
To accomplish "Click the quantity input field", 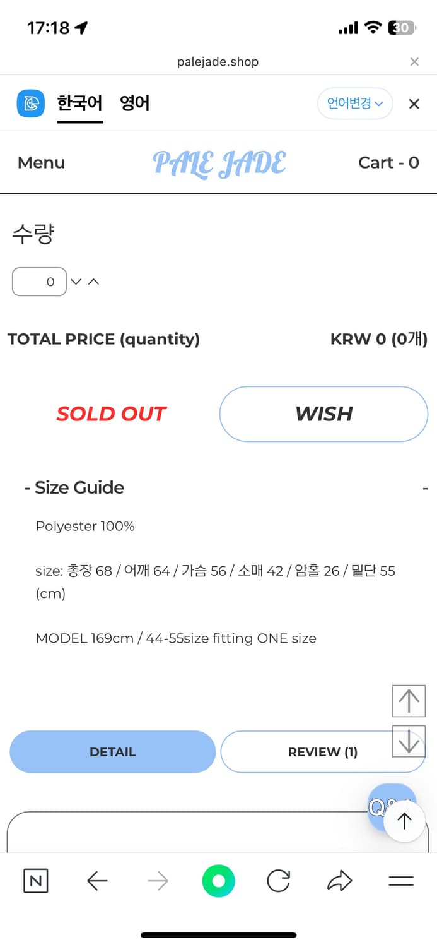I will click(x=39, y=282).
